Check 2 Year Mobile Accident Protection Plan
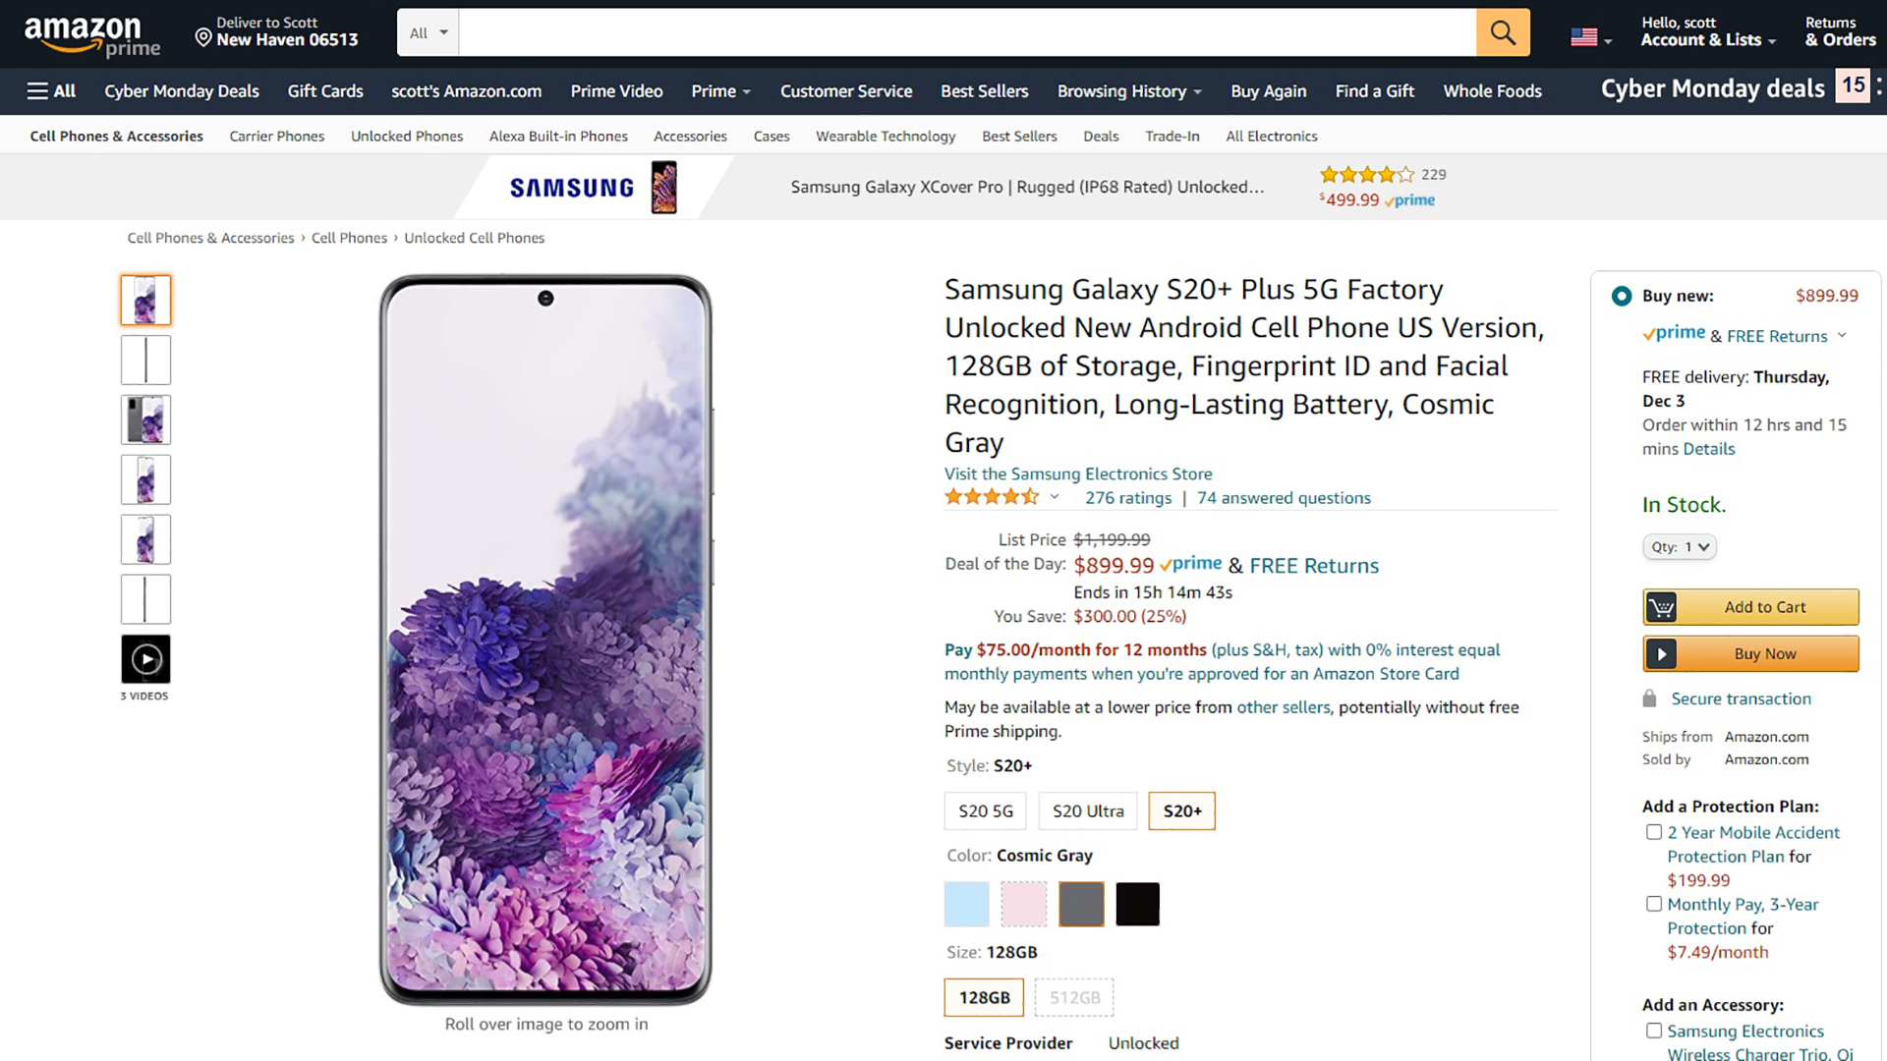 coord(1654,832)
